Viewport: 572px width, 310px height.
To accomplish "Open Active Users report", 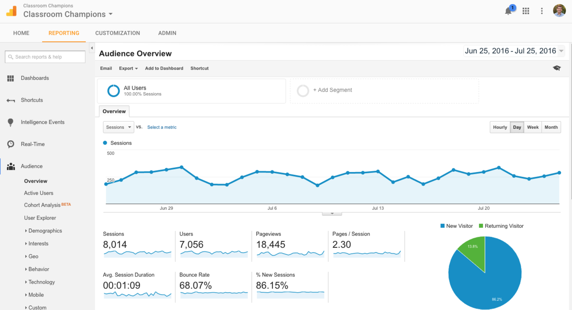I will 38,193.
